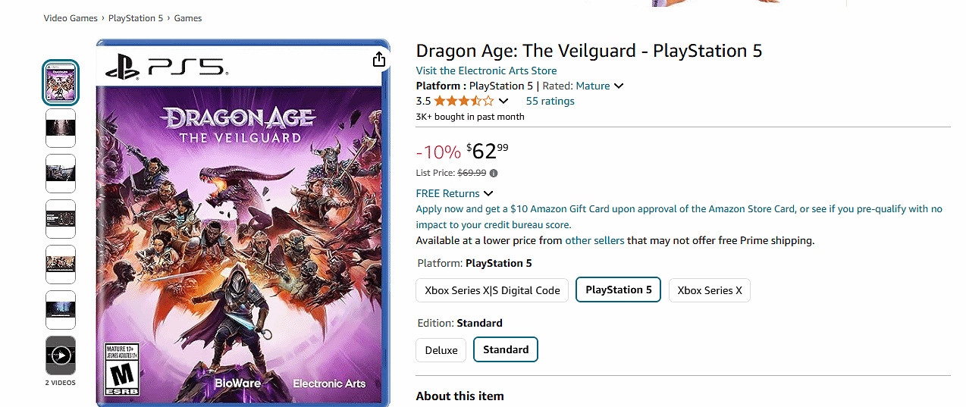Open the 55 ratings link
The width and height of the screenshot is (966, 407).
click(x=550, y=101)
